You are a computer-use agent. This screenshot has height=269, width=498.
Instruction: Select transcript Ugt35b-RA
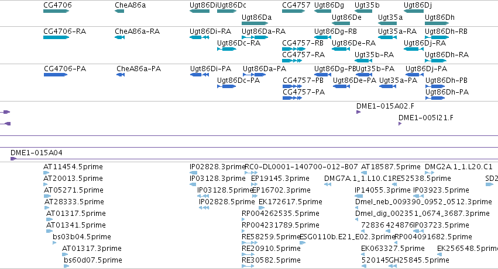coord(363,61)
